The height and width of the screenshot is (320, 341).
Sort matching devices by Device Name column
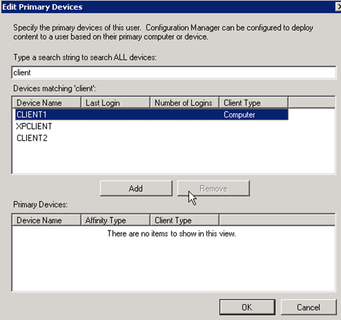pyautogui.click(x=46, y=102)
